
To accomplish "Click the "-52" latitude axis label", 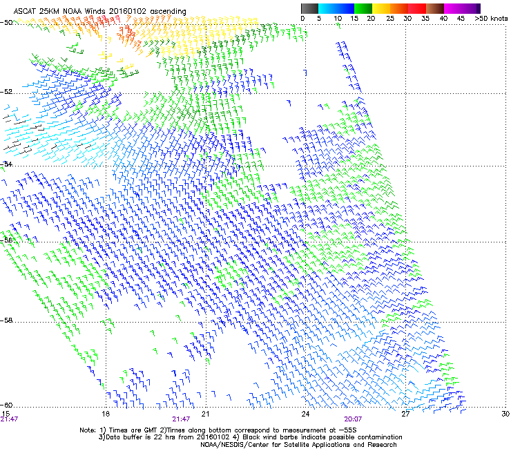I will [6, 92].
